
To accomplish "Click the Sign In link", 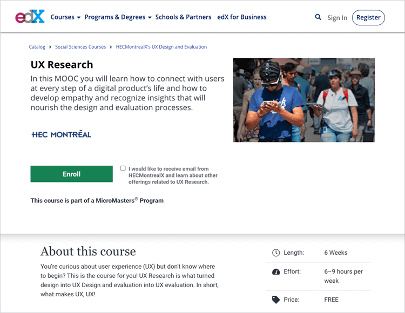I will click(337, 18).
